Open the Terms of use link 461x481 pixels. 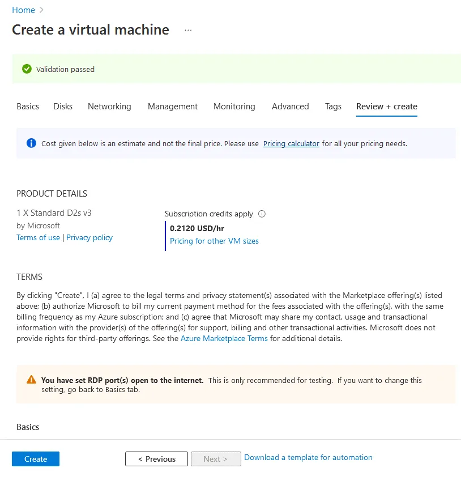click(38, 238)
